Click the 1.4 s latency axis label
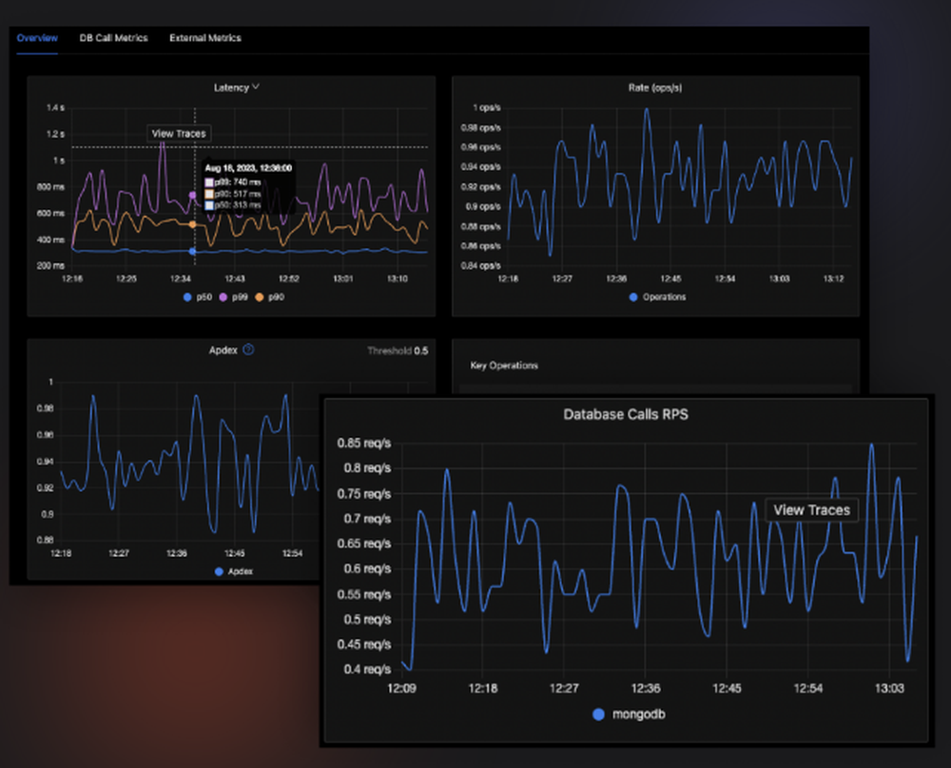The width and height of the screenshot is (951, 768). tap(55, 108)
